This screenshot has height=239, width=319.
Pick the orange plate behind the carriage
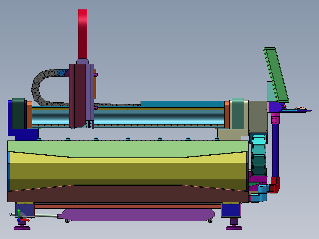95,84
